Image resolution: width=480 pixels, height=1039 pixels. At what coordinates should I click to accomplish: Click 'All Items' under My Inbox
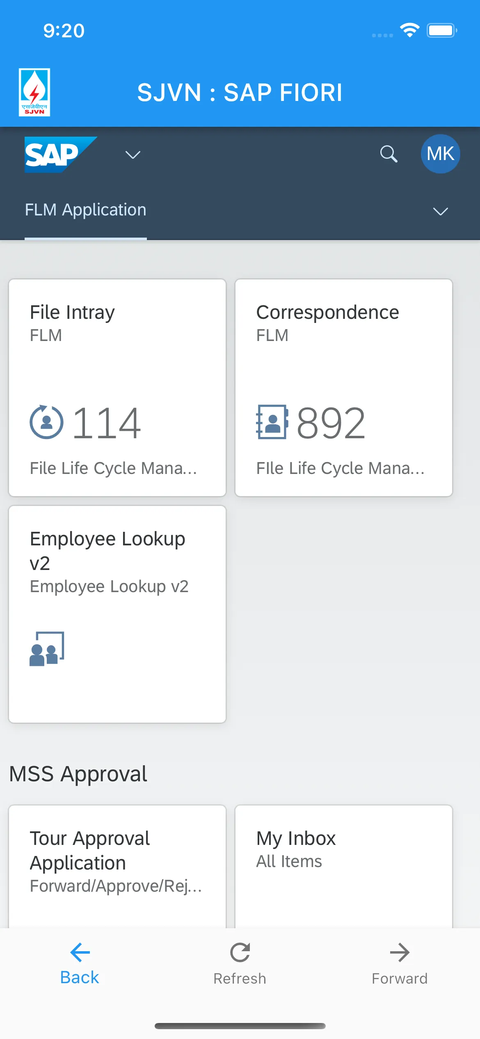(289, 862)
